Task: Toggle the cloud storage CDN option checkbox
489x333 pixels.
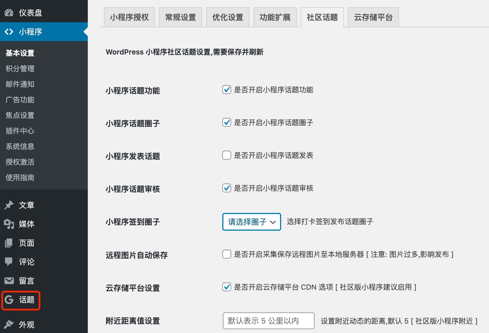Action: (x=227, y=287)
